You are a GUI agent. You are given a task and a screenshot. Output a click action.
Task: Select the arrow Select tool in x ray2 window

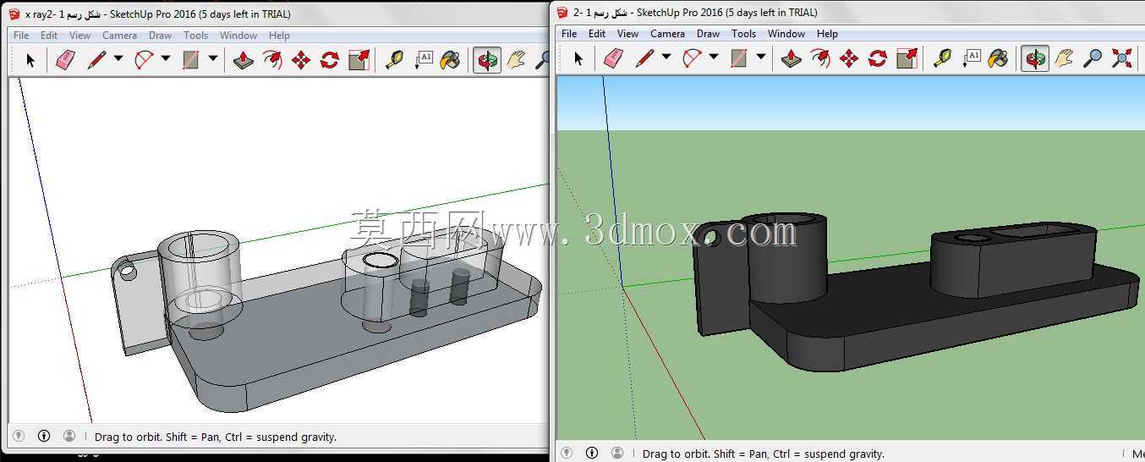pos(30,60)
